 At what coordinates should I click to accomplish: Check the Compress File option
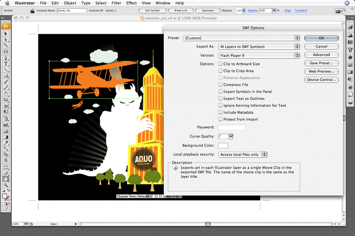pos(221,84)
